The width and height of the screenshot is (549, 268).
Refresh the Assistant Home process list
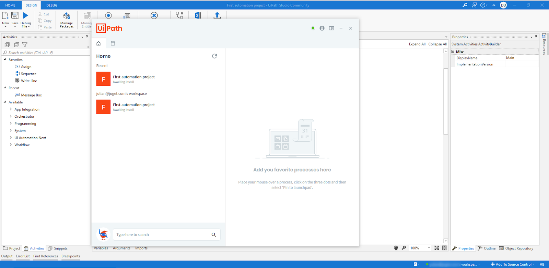214,56
